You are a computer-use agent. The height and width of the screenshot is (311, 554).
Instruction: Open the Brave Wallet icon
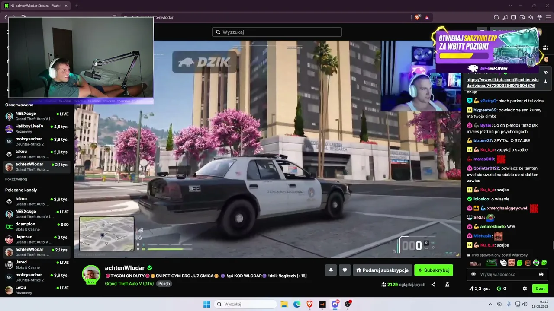point(522,17)
